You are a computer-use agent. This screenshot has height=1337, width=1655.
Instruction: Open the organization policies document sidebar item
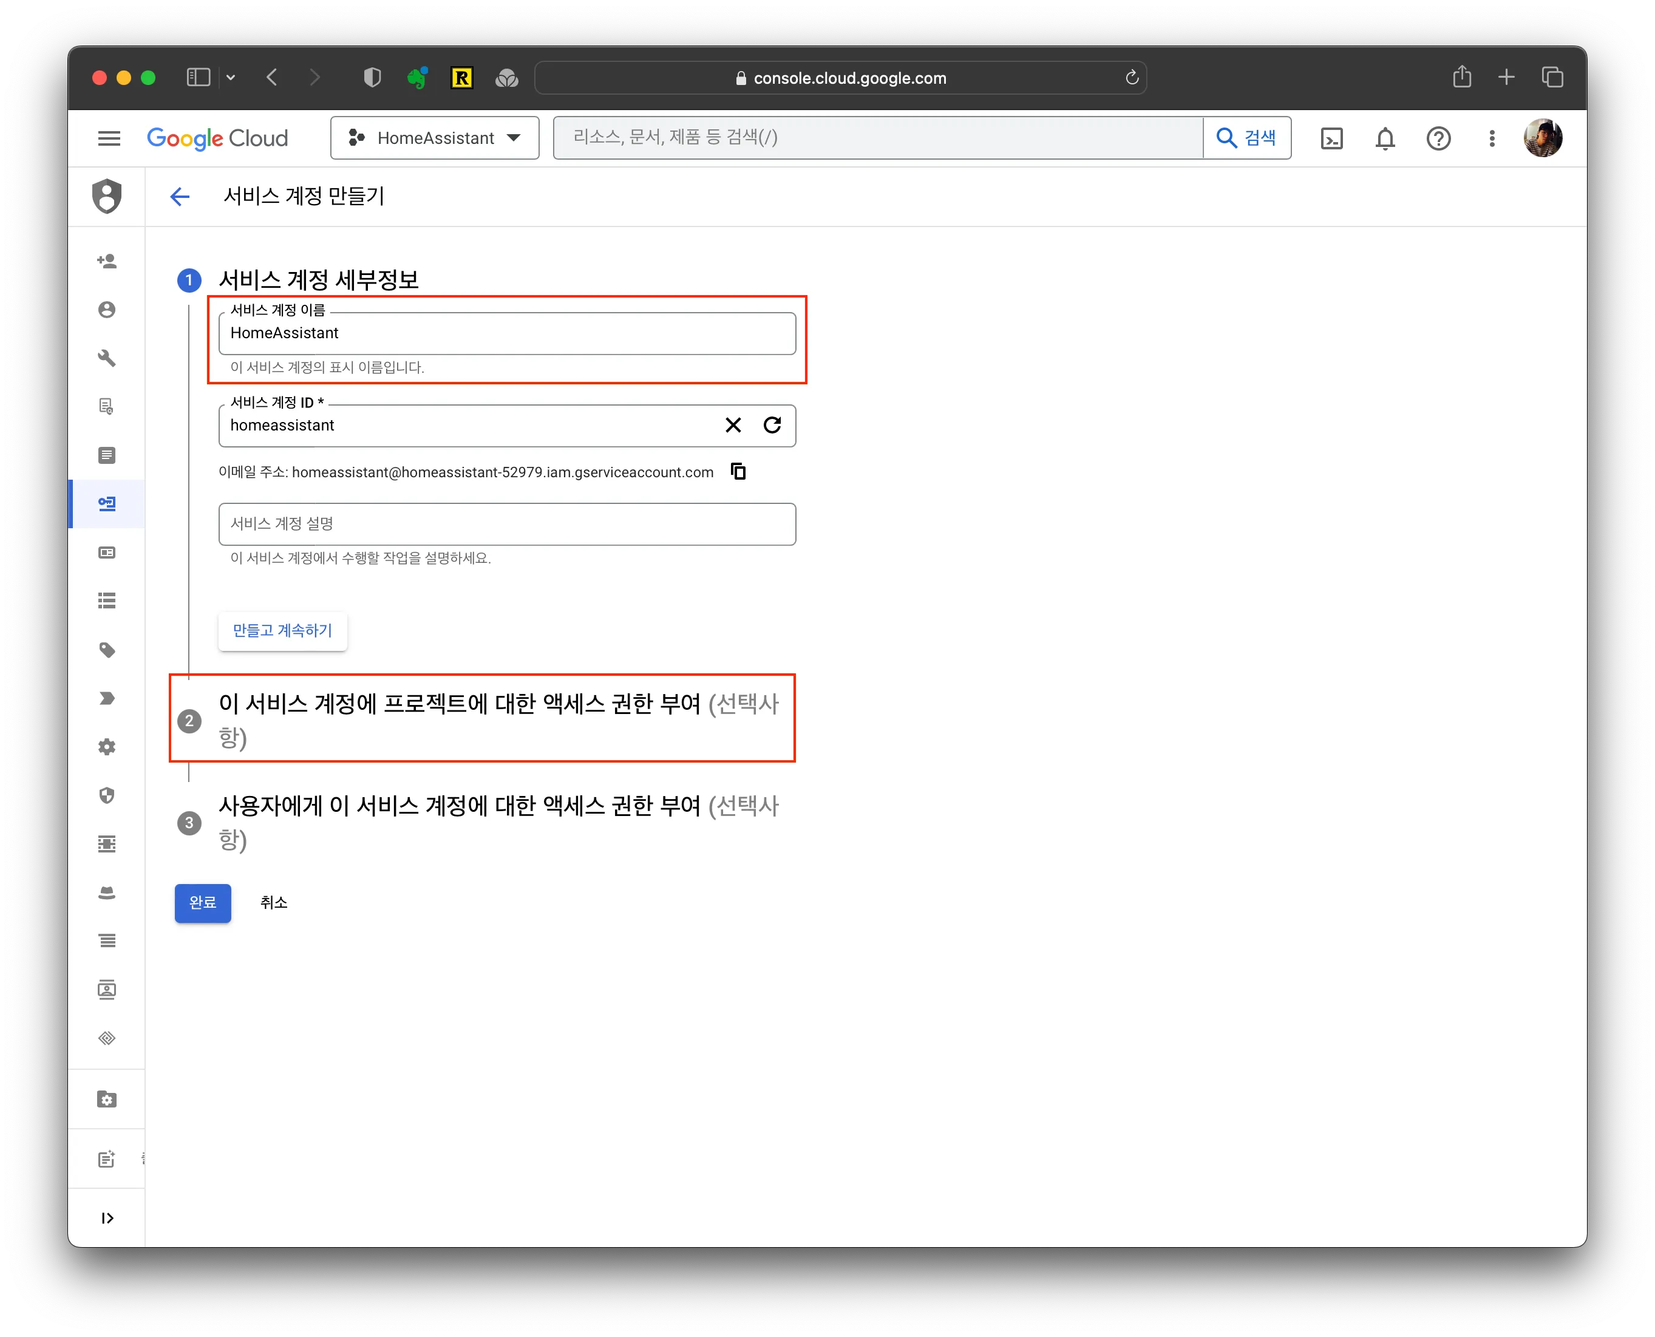tap(107, 455)
